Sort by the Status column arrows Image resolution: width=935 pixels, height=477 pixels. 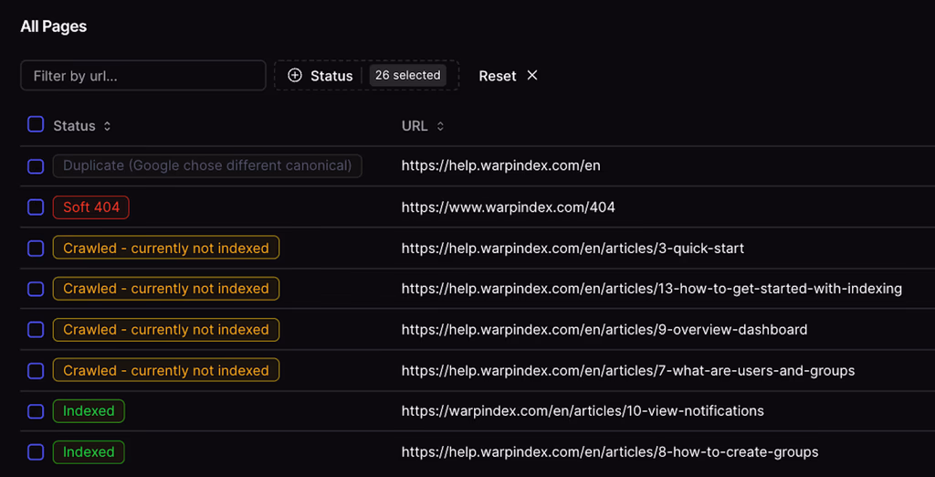coord(107,126)
